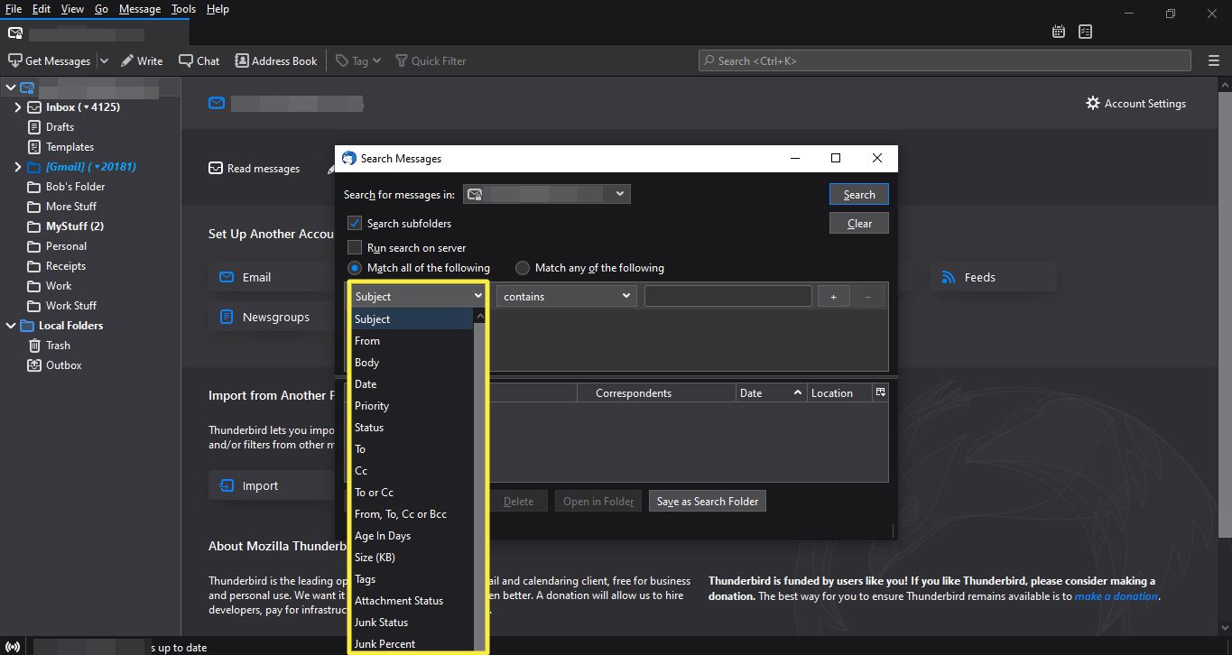Click the mail tab icon at top left

coord(14,32)
